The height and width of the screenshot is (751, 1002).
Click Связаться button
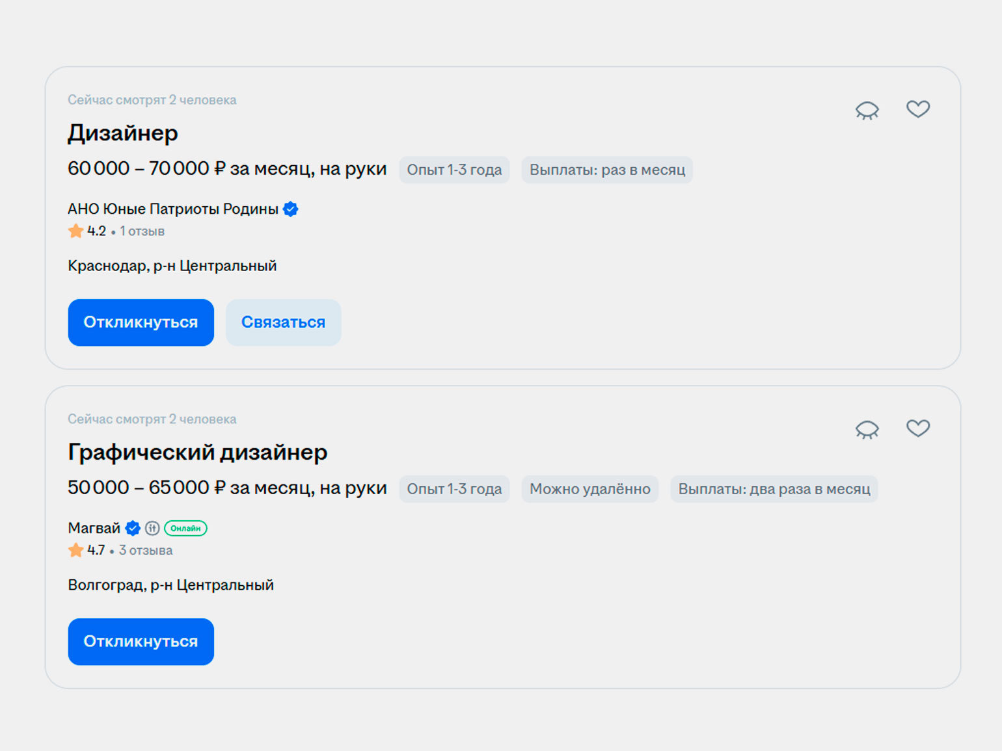(x=283, y=323)
